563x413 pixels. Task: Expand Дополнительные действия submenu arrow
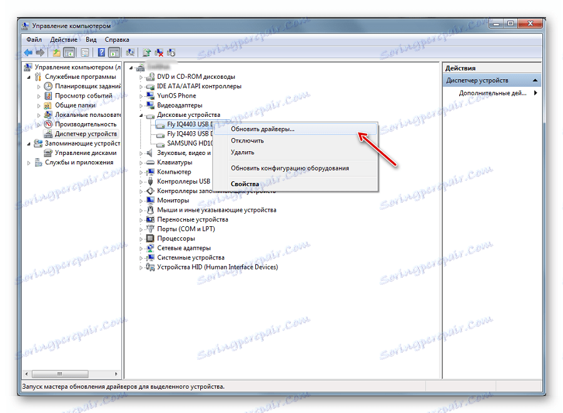[x=535, y=93]
